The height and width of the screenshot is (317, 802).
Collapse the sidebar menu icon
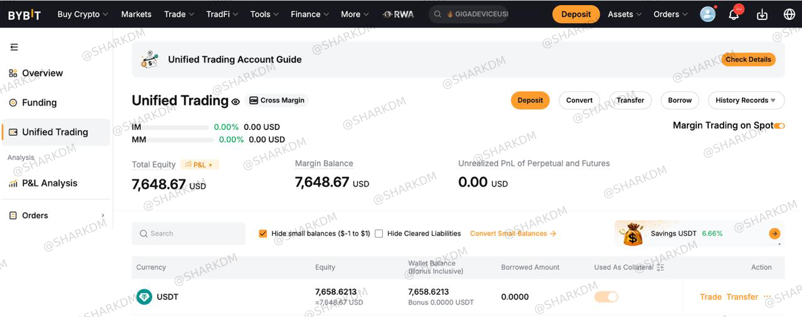[x=14, y=47]
